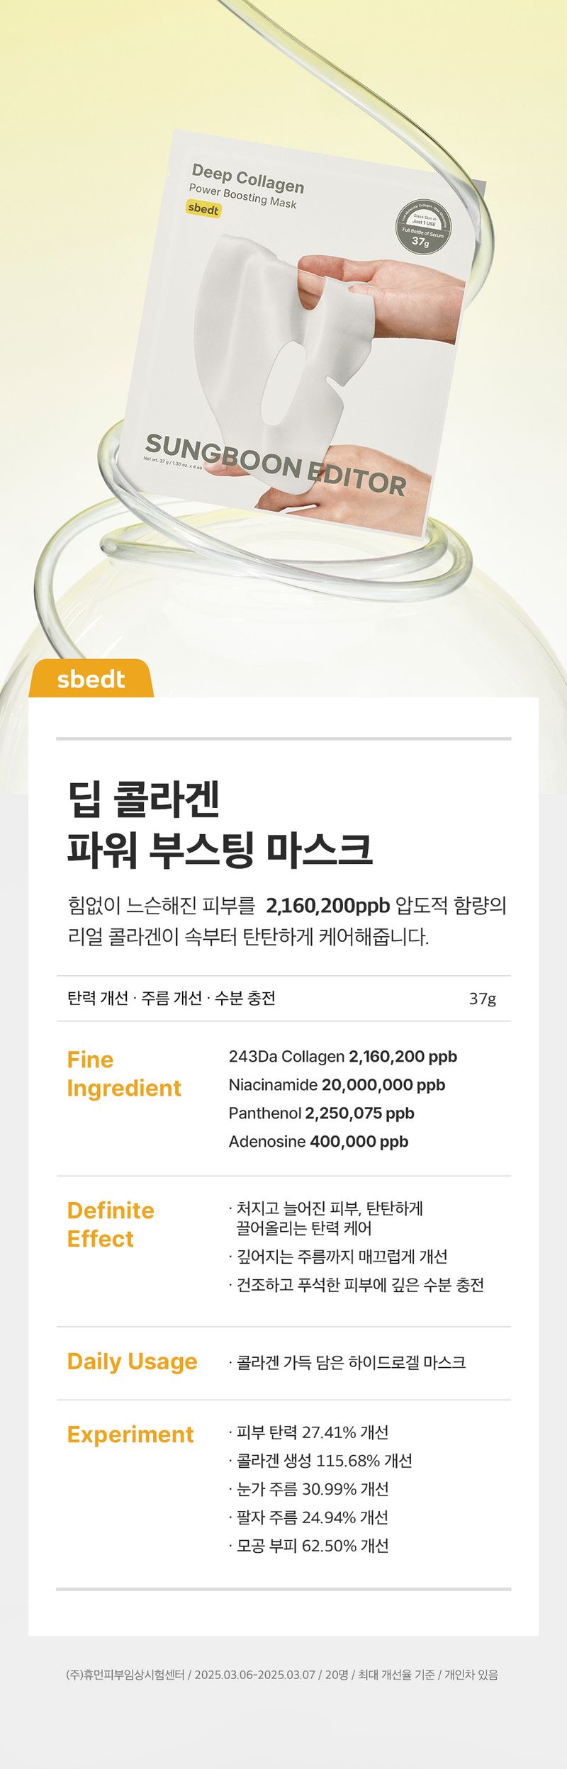Click the Adenosine 400,000 ppb line
This screenshot has height=1769, width=567.
click(x=319, y=1142)
